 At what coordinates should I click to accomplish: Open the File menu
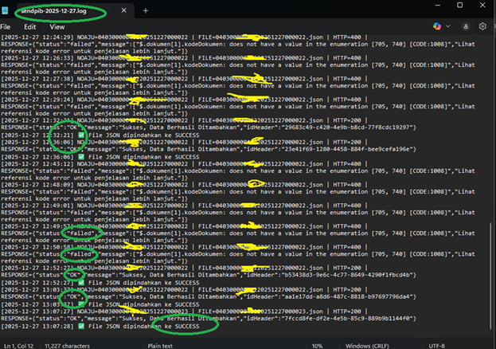8,26
